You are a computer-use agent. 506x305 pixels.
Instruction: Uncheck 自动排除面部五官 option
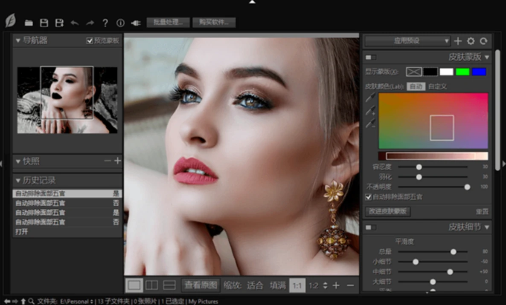point(367,197)
